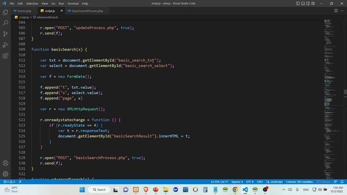The image size is (347, 195).
Task: Click Visual Studio Code taskbar icon
Action: point(245,190)
